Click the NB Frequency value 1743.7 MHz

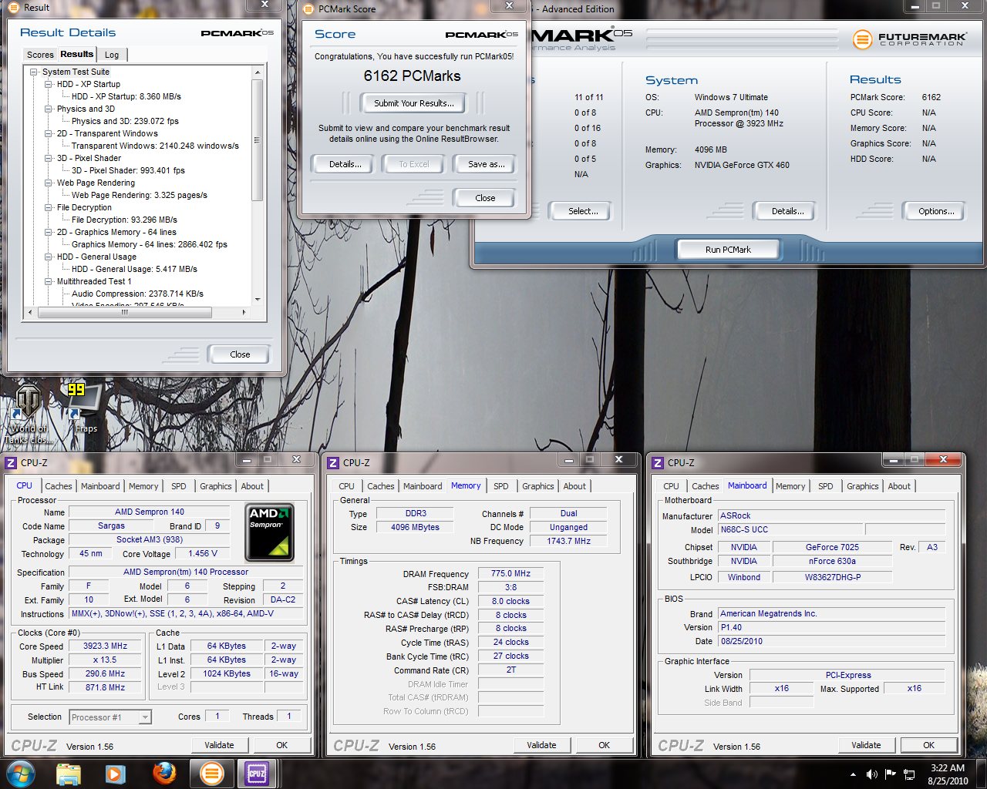[x=568, y=541]
